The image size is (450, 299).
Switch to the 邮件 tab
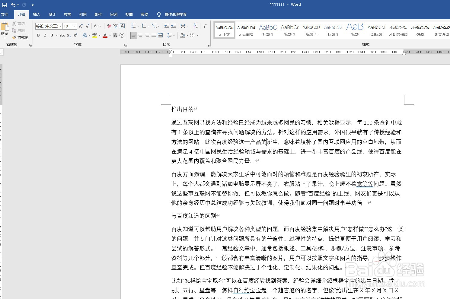[98, 14]
